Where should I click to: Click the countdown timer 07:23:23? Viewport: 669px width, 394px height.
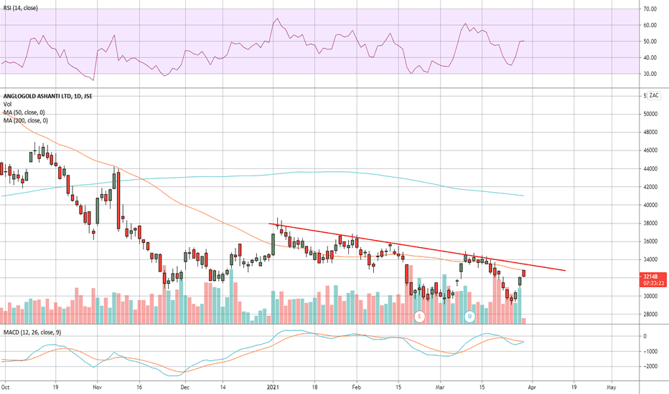[653, 283]
